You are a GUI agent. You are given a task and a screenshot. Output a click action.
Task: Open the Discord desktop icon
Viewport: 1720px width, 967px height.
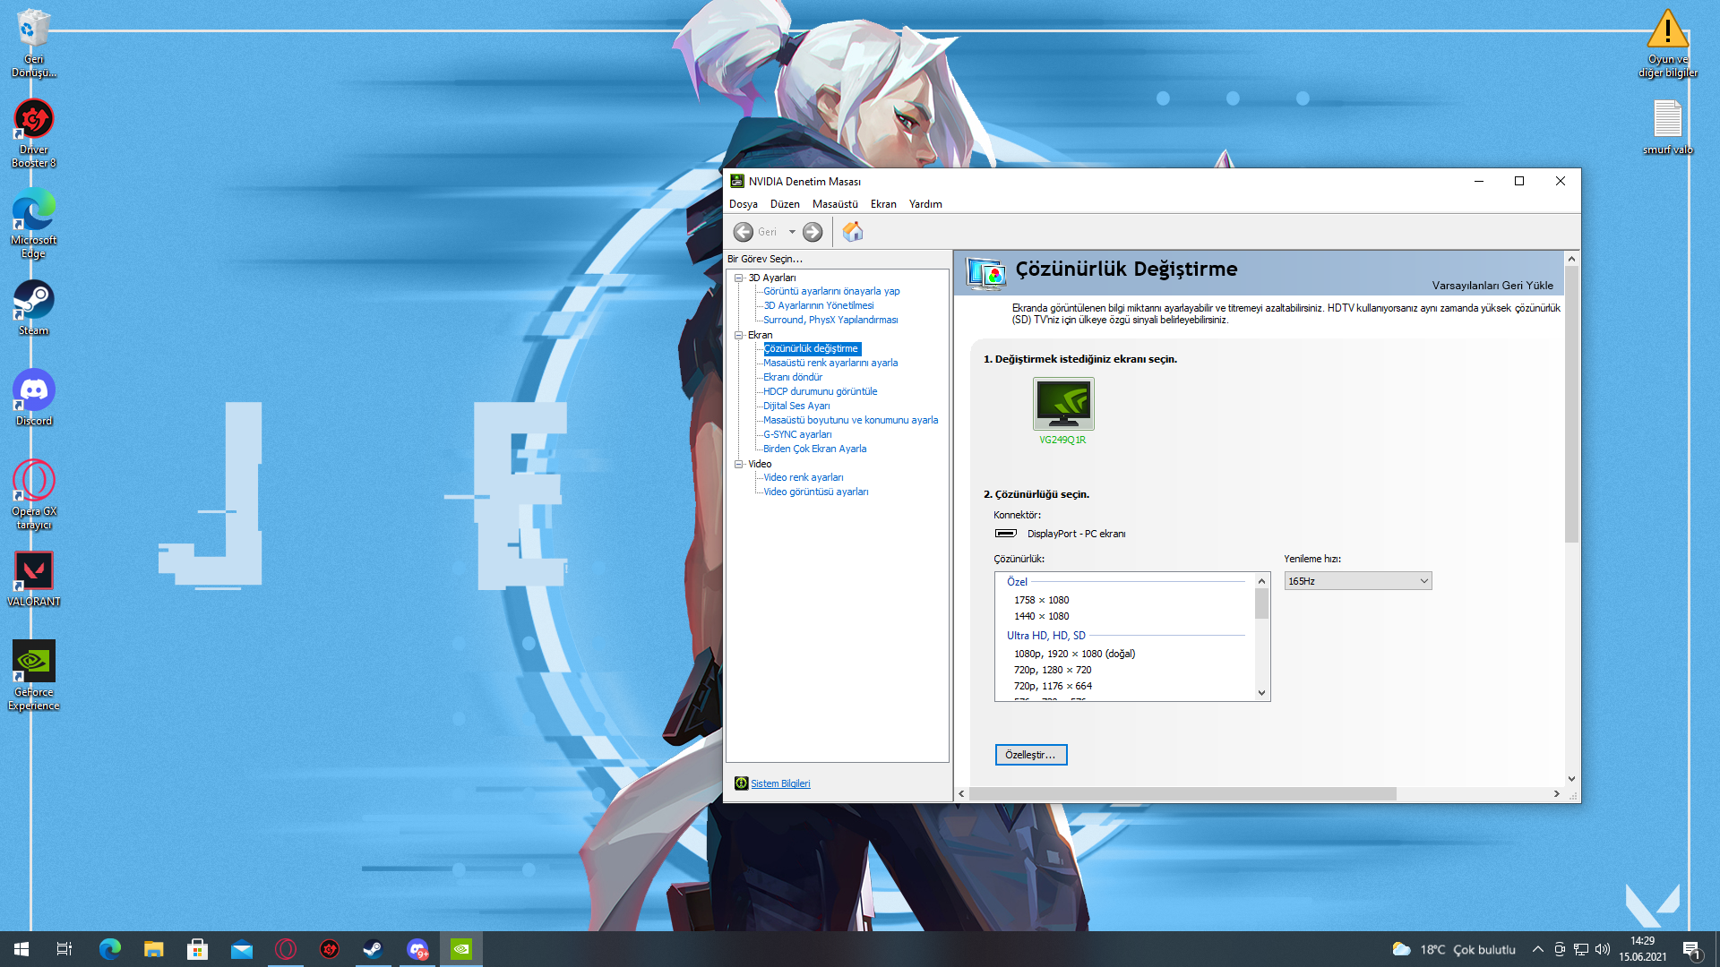[34, 391]
